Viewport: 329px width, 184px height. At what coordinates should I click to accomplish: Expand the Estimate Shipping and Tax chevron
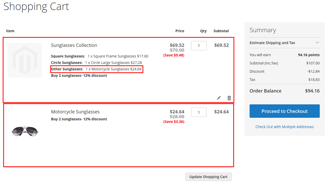317,43
